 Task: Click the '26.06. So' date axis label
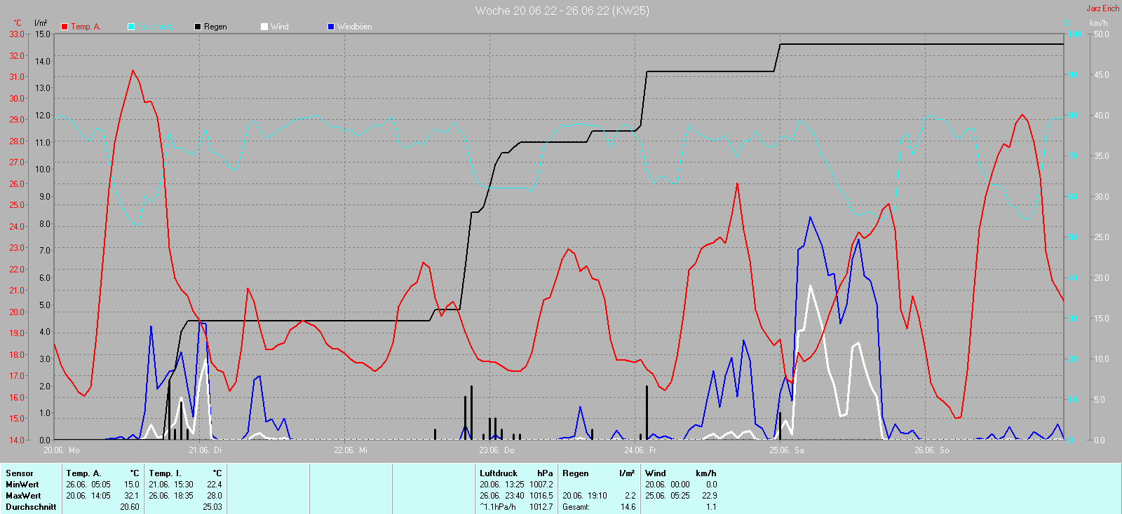931,450
